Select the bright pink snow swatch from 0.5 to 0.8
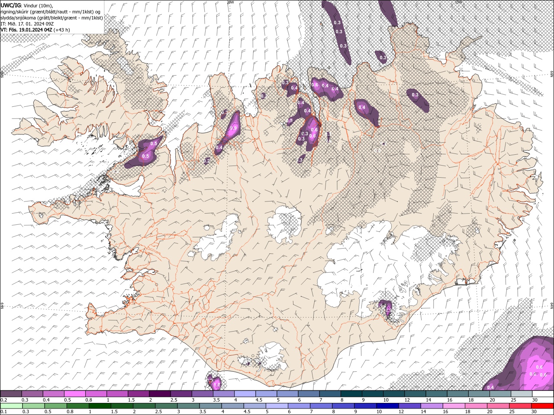The image size is (554, 415). 74,394
